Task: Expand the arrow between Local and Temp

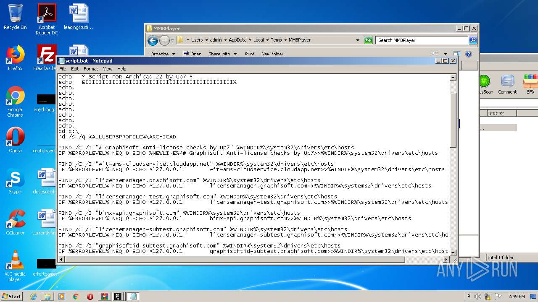Action: point(267,40)
